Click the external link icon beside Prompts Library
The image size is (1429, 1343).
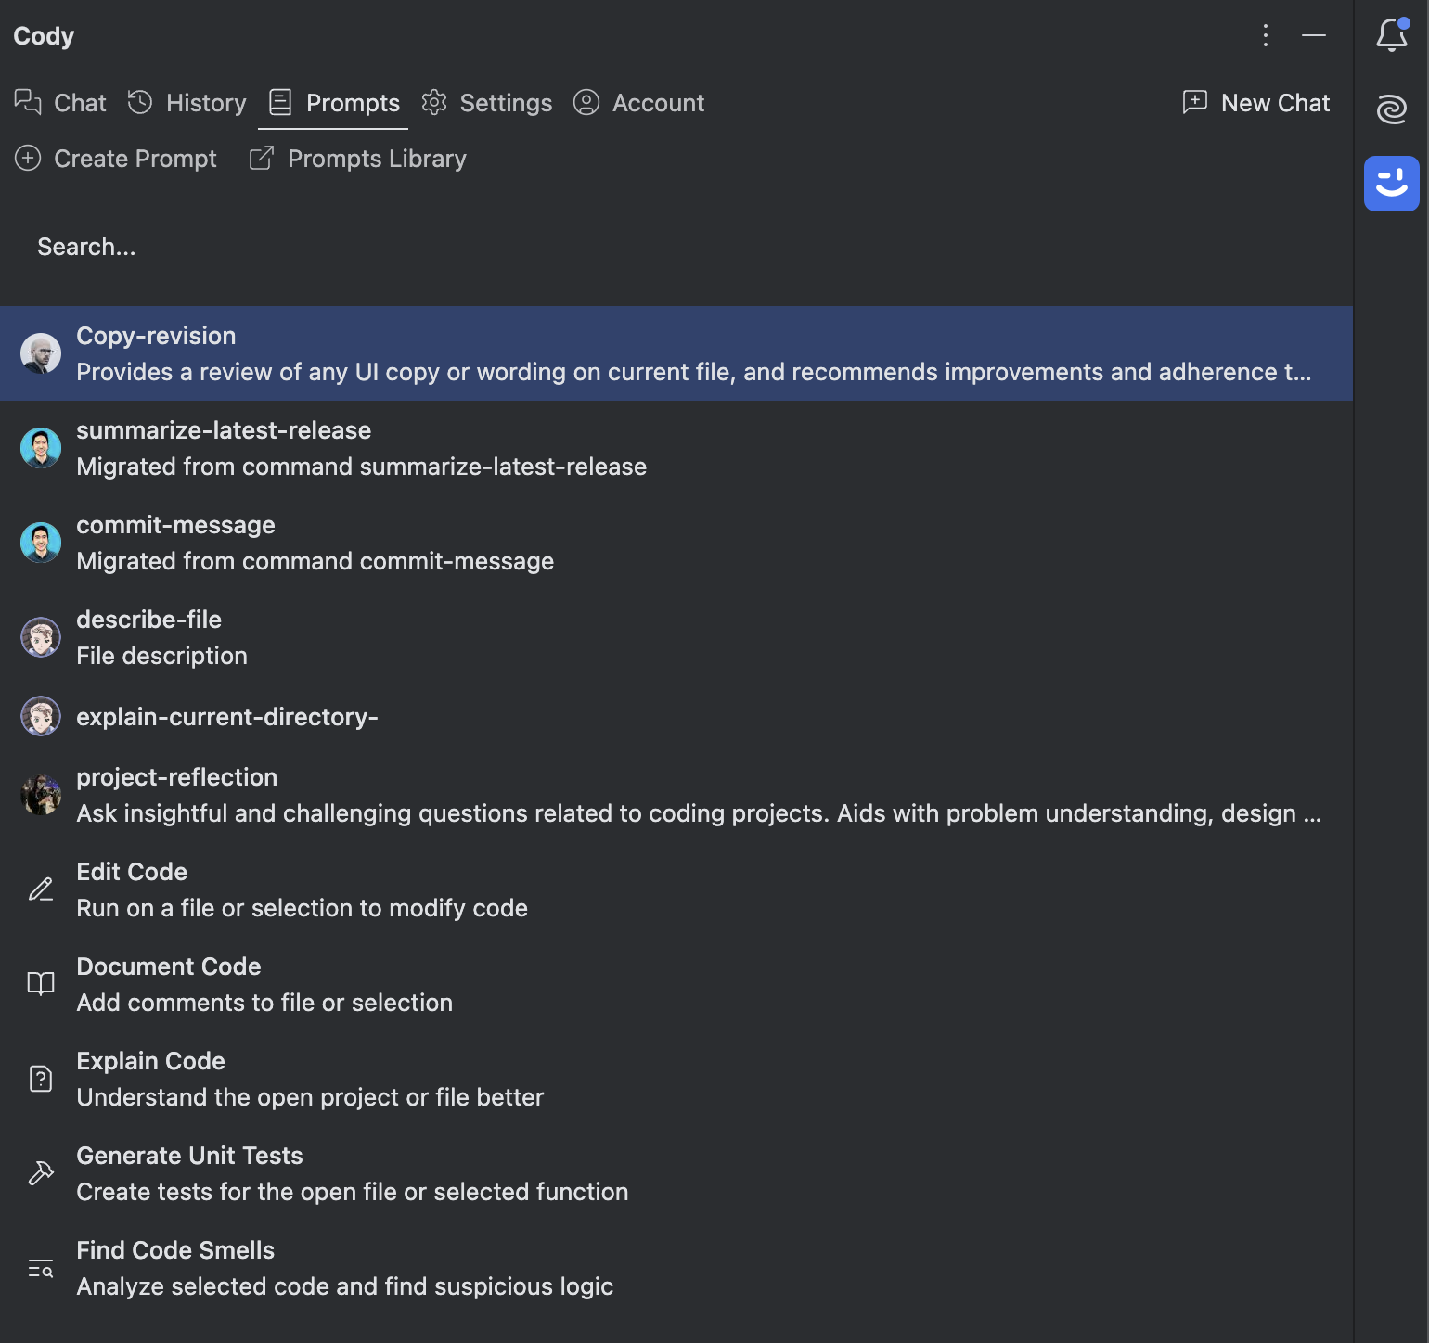[262, 159]
